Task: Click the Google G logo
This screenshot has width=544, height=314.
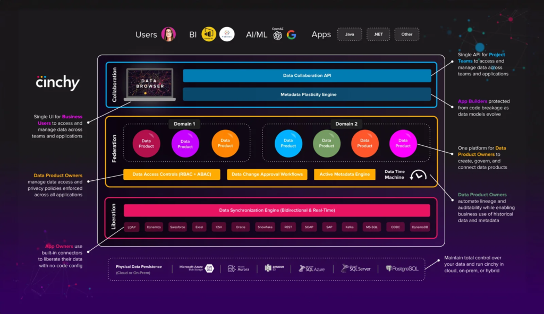Action: coord(292,34)
